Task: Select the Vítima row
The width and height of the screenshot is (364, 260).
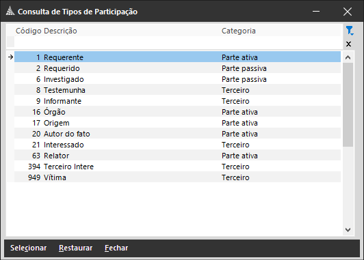Action: click(x=177, y=177)
